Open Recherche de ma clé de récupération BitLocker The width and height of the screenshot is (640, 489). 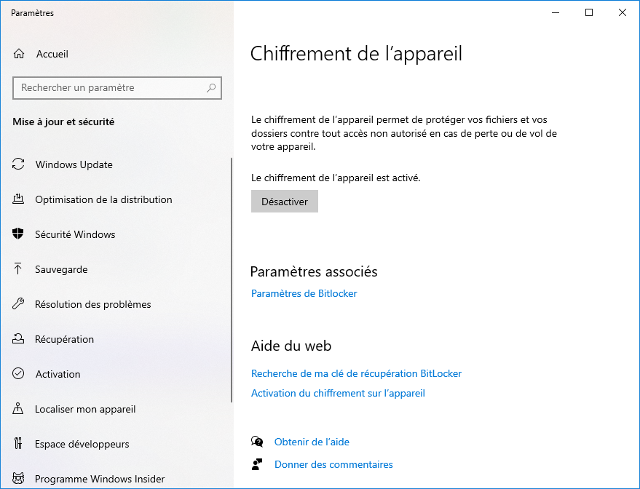(356, 373)
